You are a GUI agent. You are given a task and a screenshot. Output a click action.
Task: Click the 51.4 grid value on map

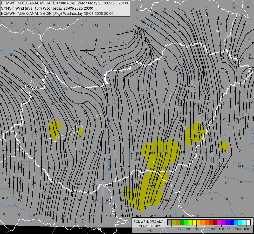click(108, 216)
